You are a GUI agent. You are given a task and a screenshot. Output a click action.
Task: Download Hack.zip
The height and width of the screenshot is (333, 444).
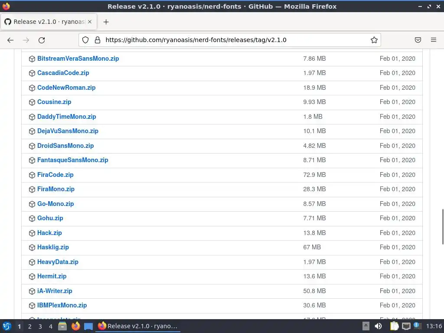click(x=49, y=233)
